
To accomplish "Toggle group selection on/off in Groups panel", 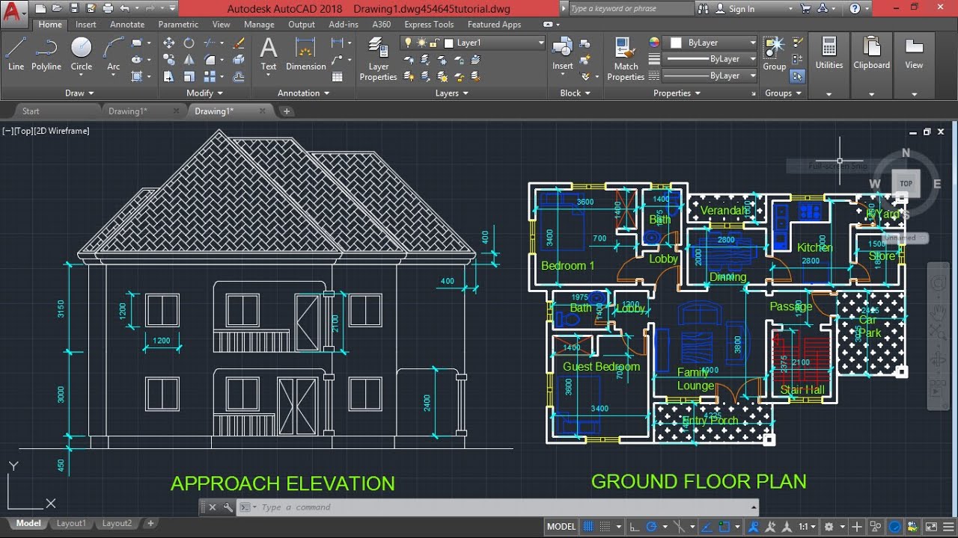I will [x=796, y=76].
